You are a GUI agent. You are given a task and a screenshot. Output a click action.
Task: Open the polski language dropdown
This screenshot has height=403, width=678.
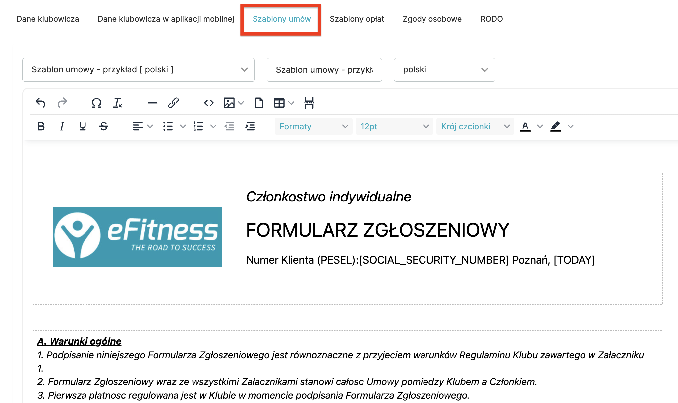point(444,70)
